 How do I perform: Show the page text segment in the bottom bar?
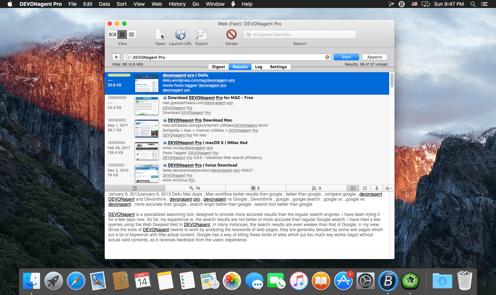click(135, 188)
